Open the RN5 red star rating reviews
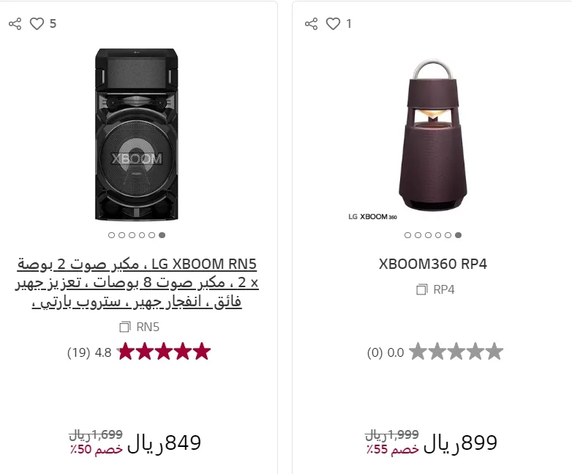The image size is (572, 474). pos(164,352)
